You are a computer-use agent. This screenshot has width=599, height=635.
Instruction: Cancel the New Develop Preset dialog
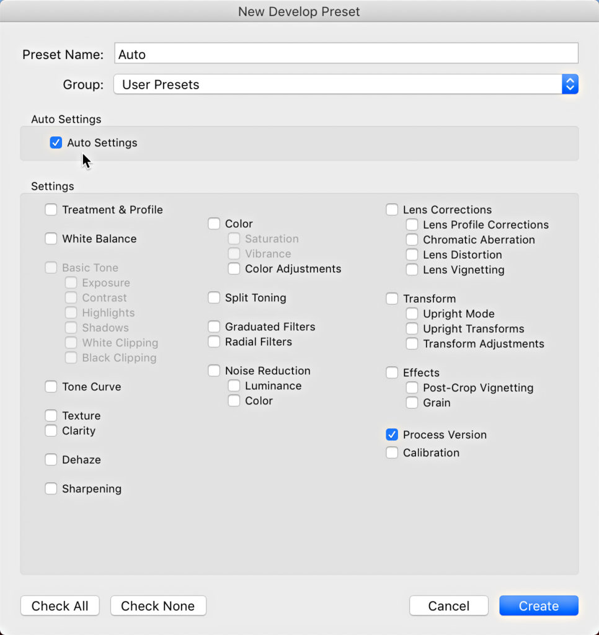(x=449, y=605)
